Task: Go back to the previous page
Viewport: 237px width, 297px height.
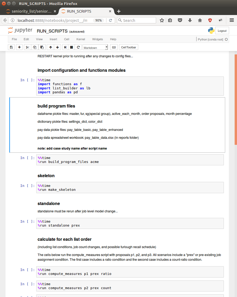Action: tap(5, 20)
